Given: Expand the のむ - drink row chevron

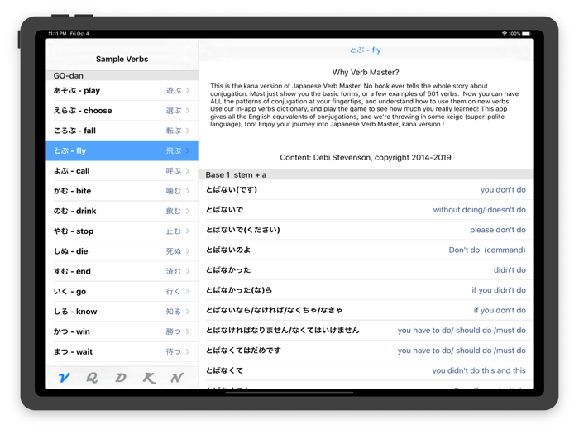Looking at the screenshot, I should click(188, 211).
